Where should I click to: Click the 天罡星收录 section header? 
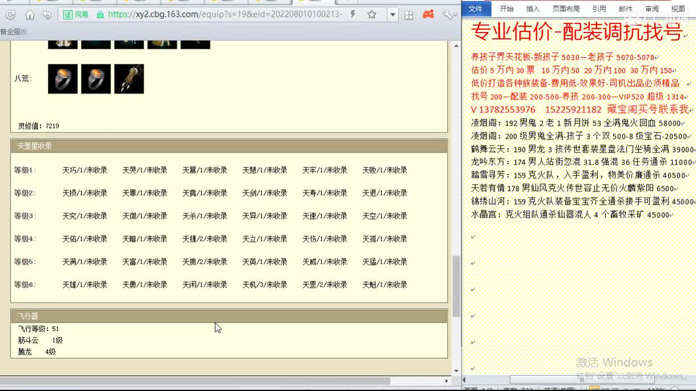coord(229,146)
